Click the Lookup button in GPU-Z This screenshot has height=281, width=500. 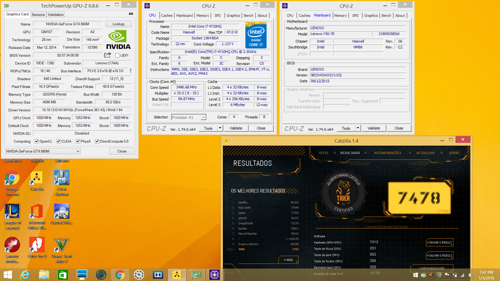(x=118, y=24)
